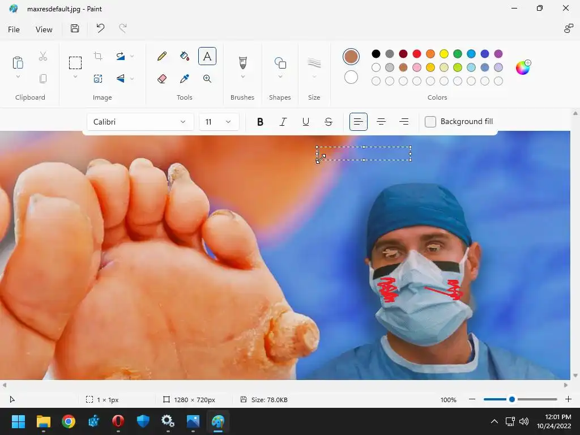Click the Flip icon
The height and width of the screenshot is (435, 580).
pyautogui.click(x=121, y=78)
